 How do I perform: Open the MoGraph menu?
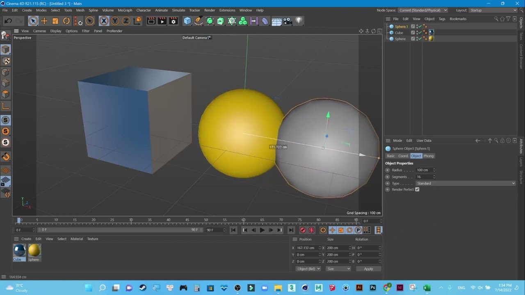[x=125, y=10]
